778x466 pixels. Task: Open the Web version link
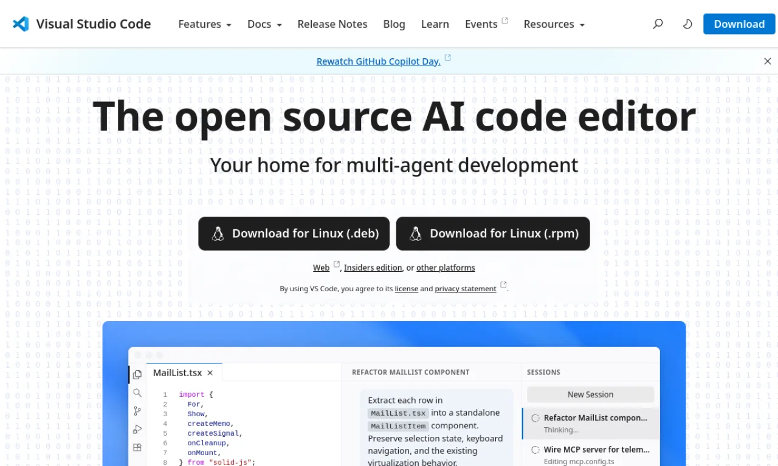(x=321, y=268)
